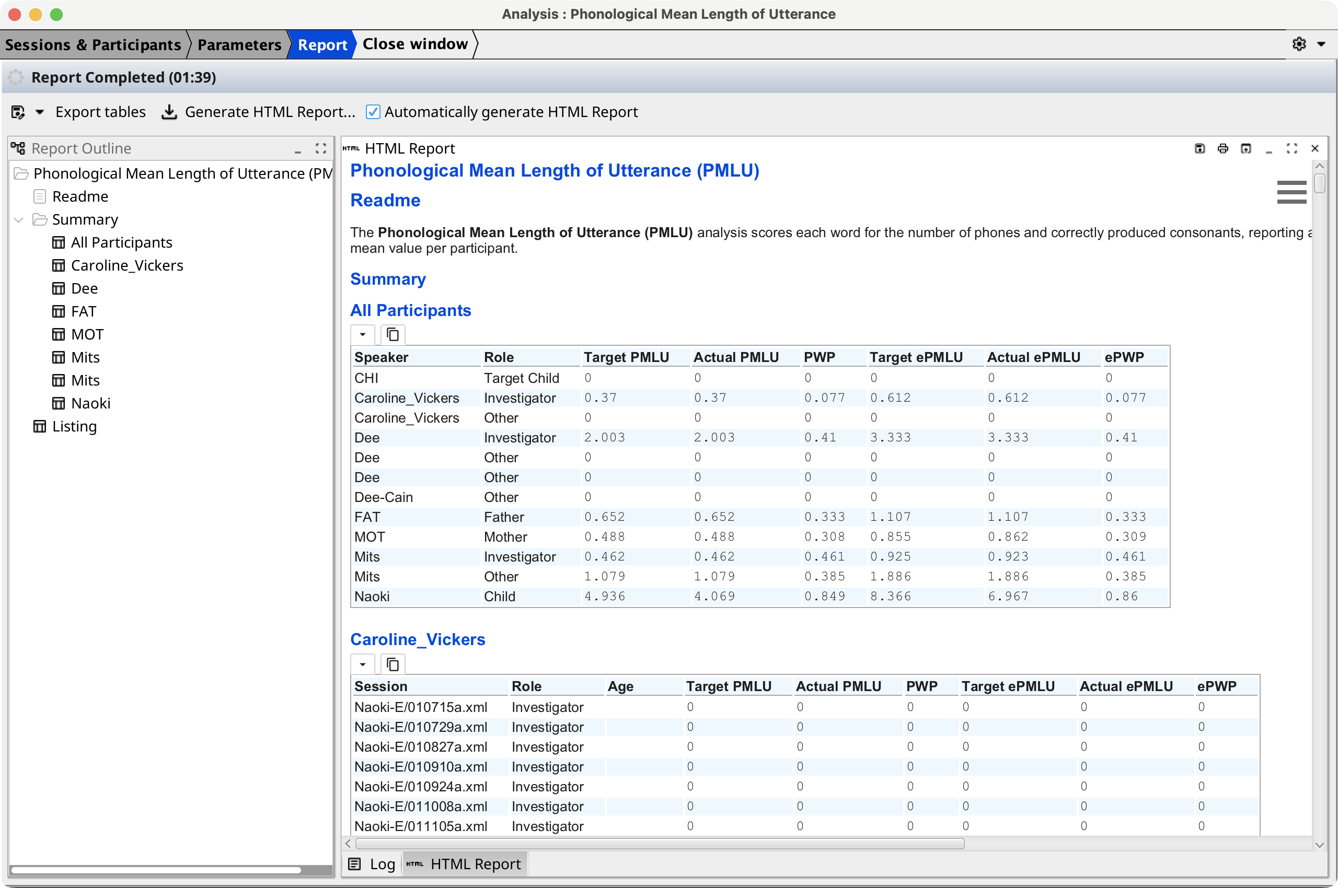1338x888 pixels.
Task: Close the HTML Report panel
Action: coord(1315,148)
